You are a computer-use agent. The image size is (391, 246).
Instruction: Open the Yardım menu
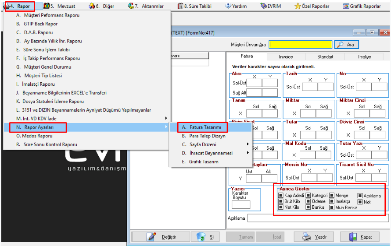click(x=236, y=6)
